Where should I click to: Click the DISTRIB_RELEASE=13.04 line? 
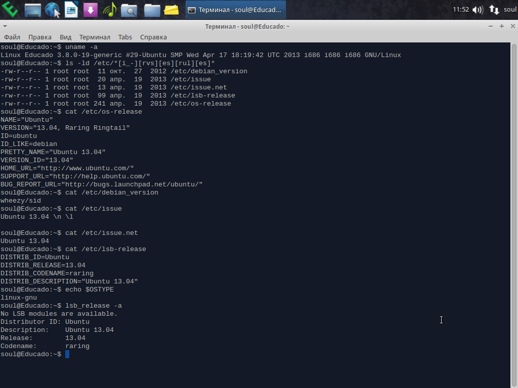[43, 265]
